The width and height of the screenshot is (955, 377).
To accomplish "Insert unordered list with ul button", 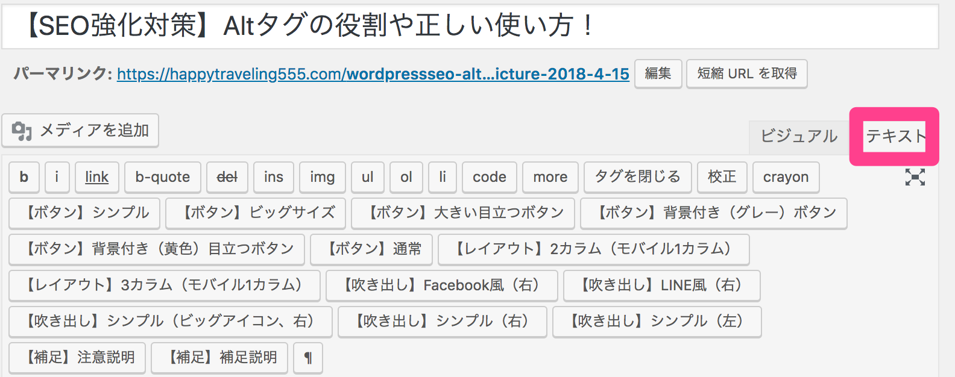I will tap(368, 177).
